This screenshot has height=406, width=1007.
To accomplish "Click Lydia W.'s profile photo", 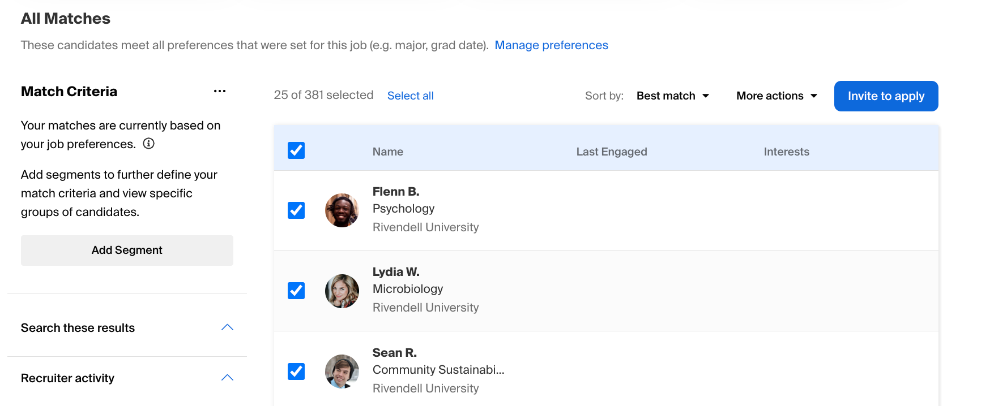I will (x=342, y=291).
